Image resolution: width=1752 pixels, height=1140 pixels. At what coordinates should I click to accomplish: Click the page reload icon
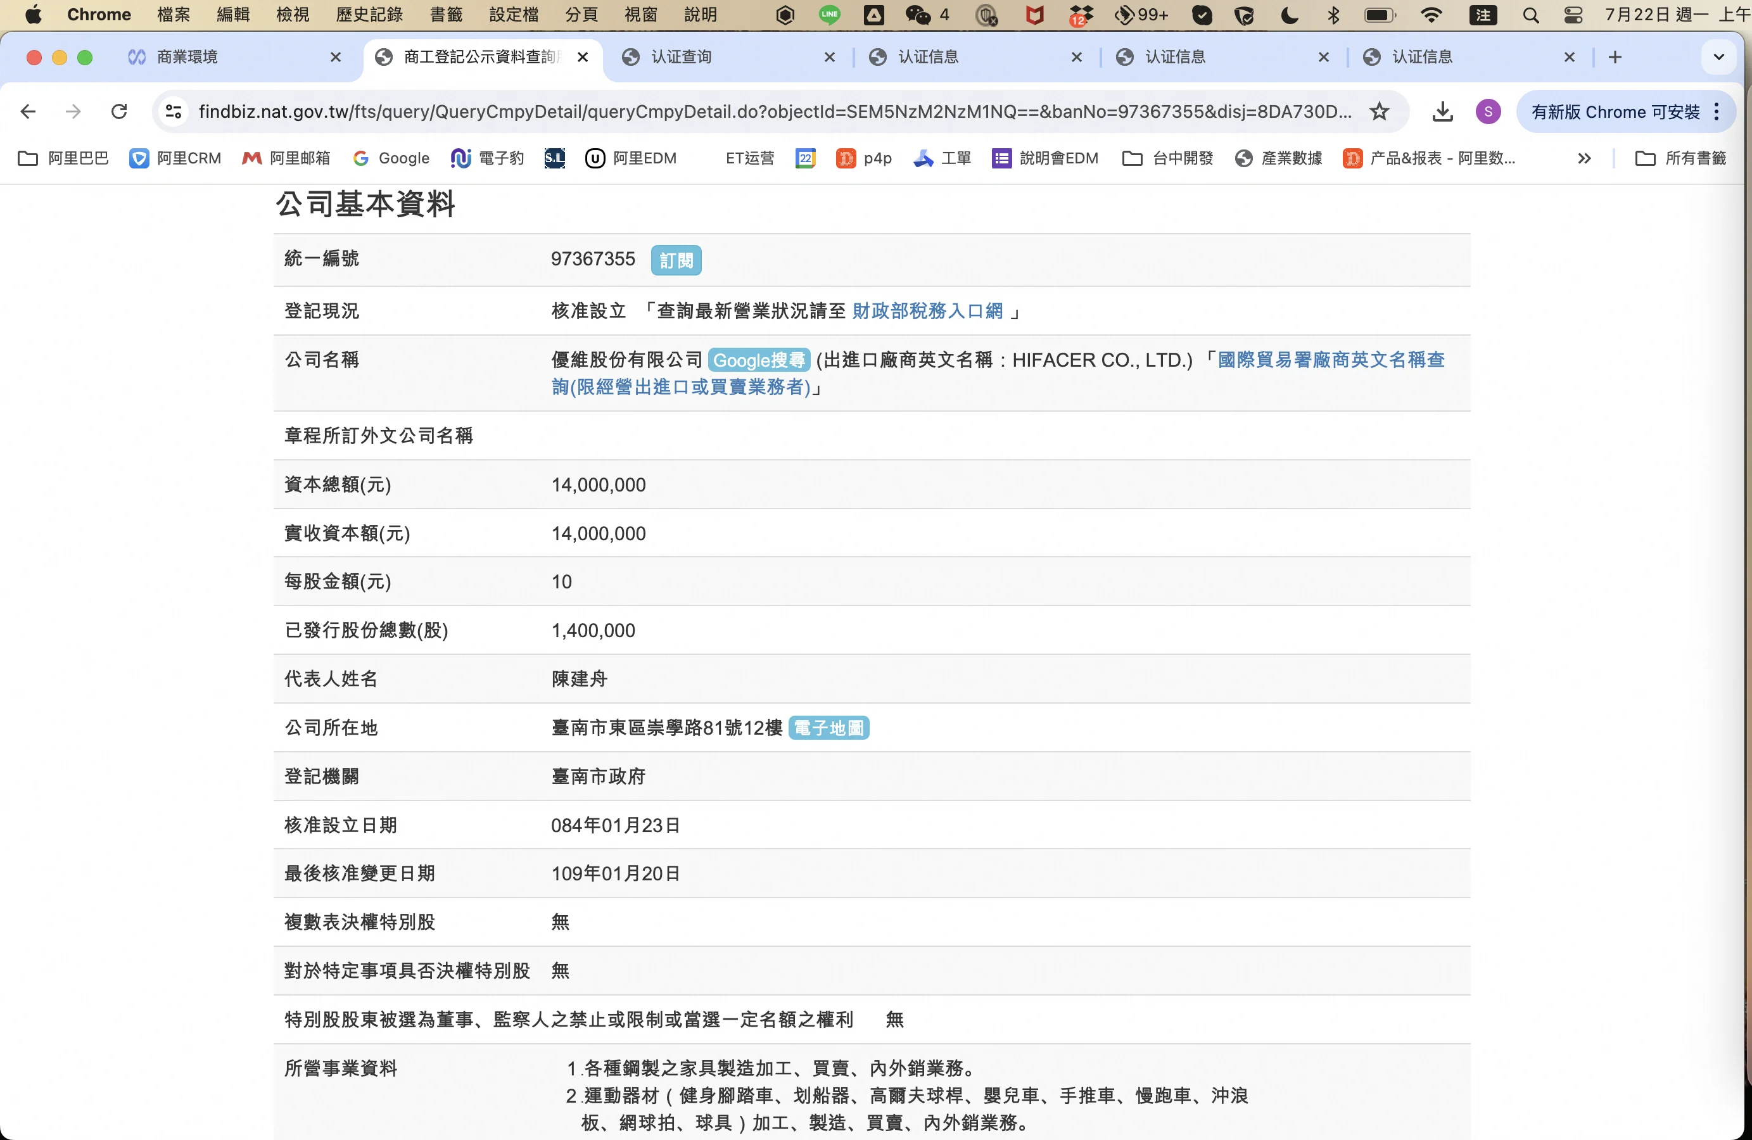click(119, 111)
